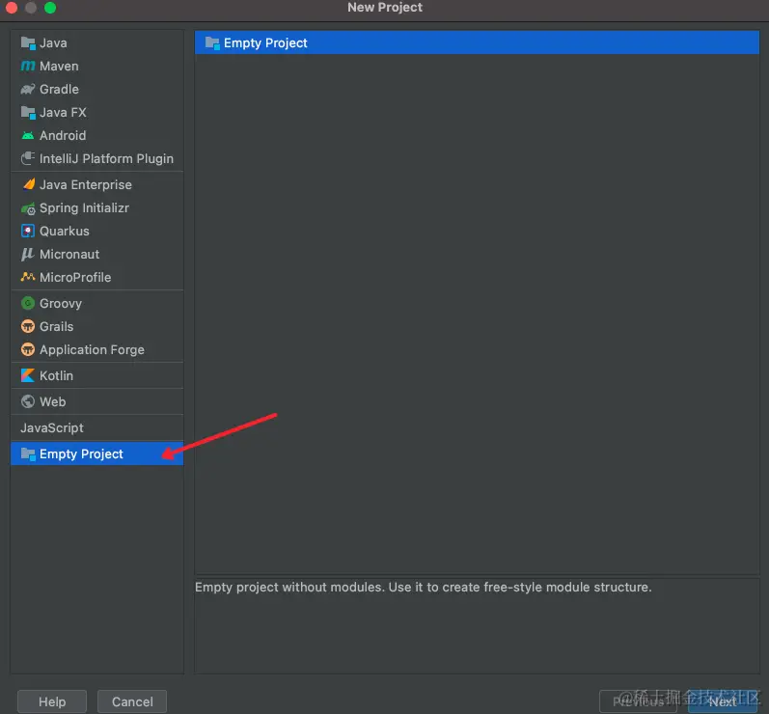Select the Application Forge icon

28,349
